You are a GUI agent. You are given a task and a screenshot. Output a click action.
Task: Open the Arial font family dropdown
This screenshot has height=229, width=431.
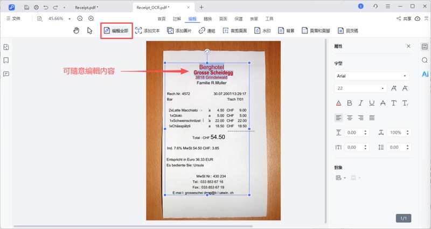click(371, 76)
